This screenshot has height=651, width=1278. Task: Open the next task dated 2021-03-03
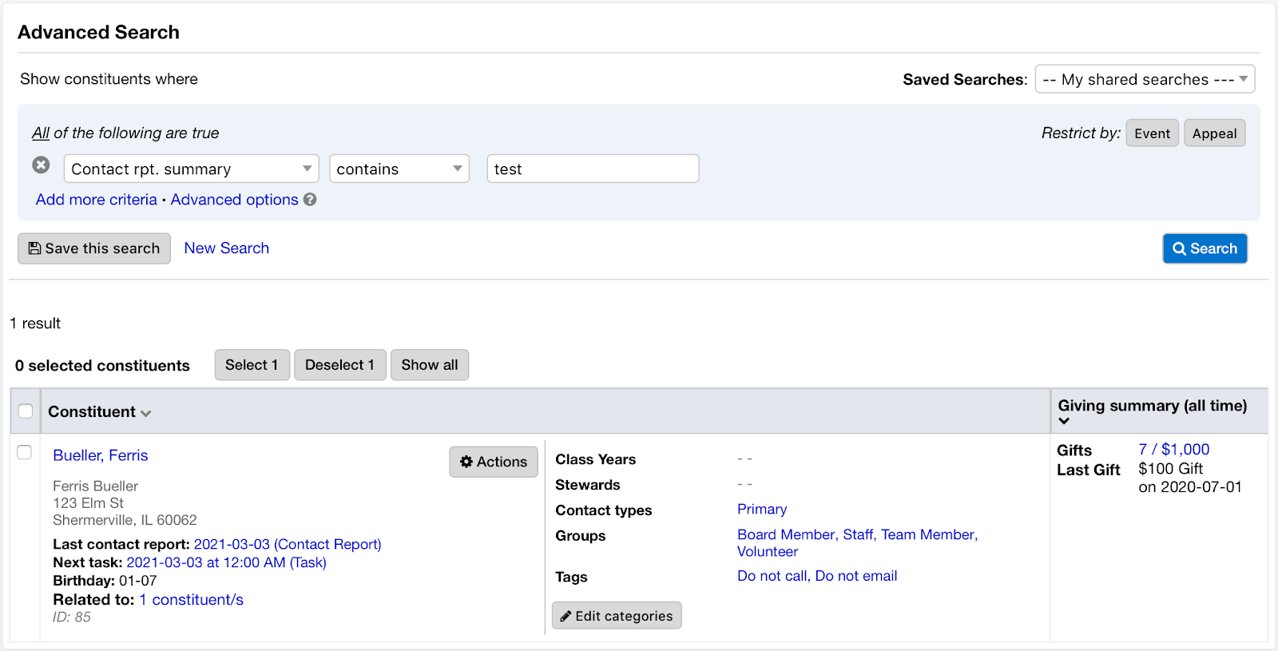click(x=227, y=562)
